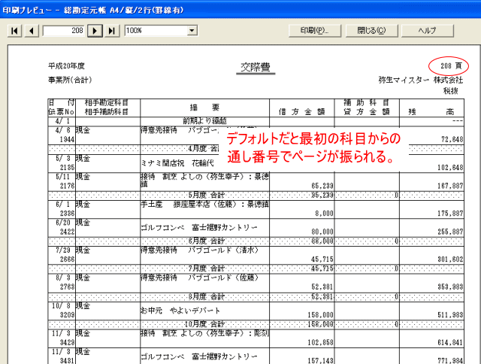Click the 摘要 column header
The image size is (481, 364).
pos(204,108)
